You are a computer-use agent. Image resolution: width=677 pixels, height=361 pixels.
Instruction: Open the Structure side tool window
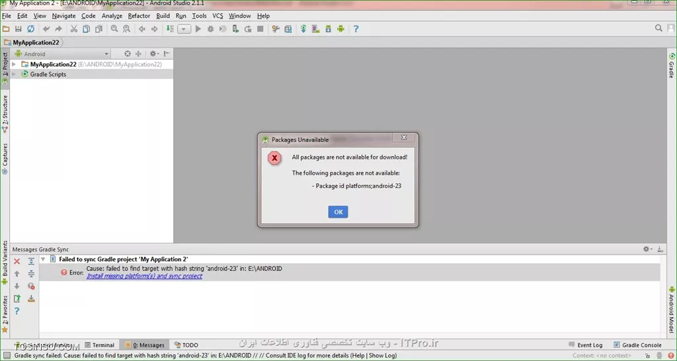pyautogui.click(x=5, y=114)
